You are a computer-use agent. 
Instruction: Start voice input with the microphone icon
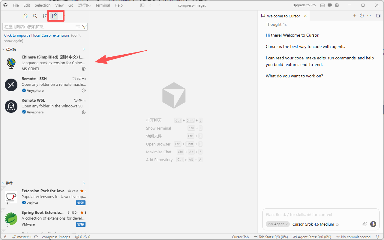point(373,224)
